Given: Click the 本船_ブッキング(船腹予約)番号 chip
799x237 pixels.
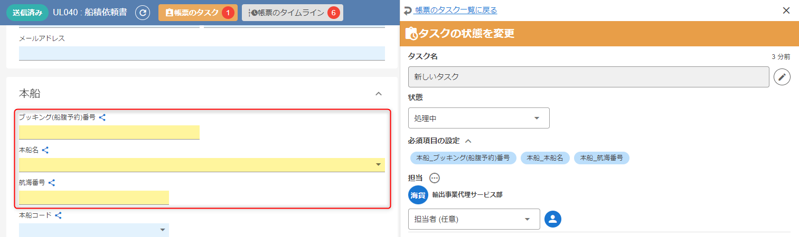Looking at the screenshot, I should [x=463, y=157].
